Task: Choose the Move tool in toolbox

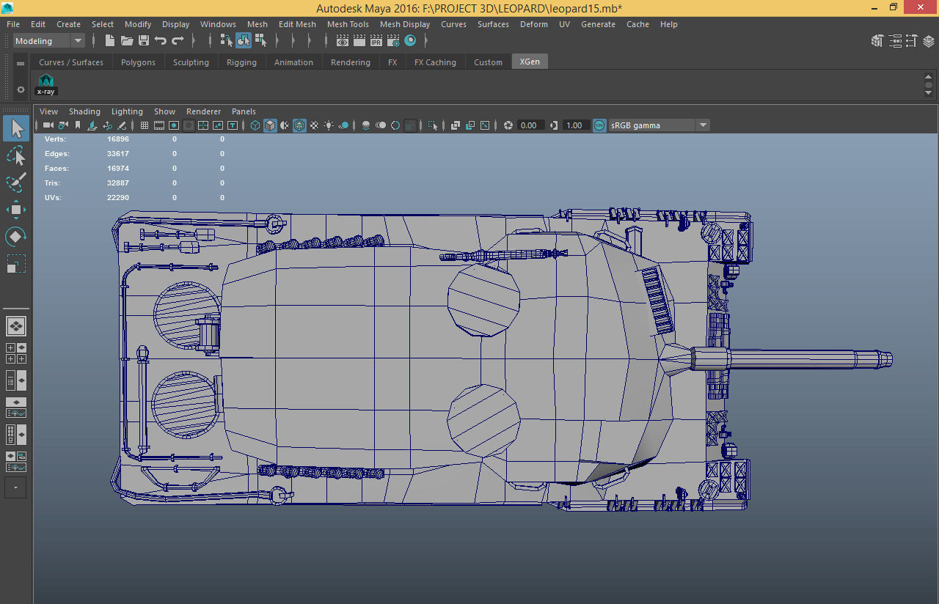Action: pyautogui.click(x=16, y=210)
